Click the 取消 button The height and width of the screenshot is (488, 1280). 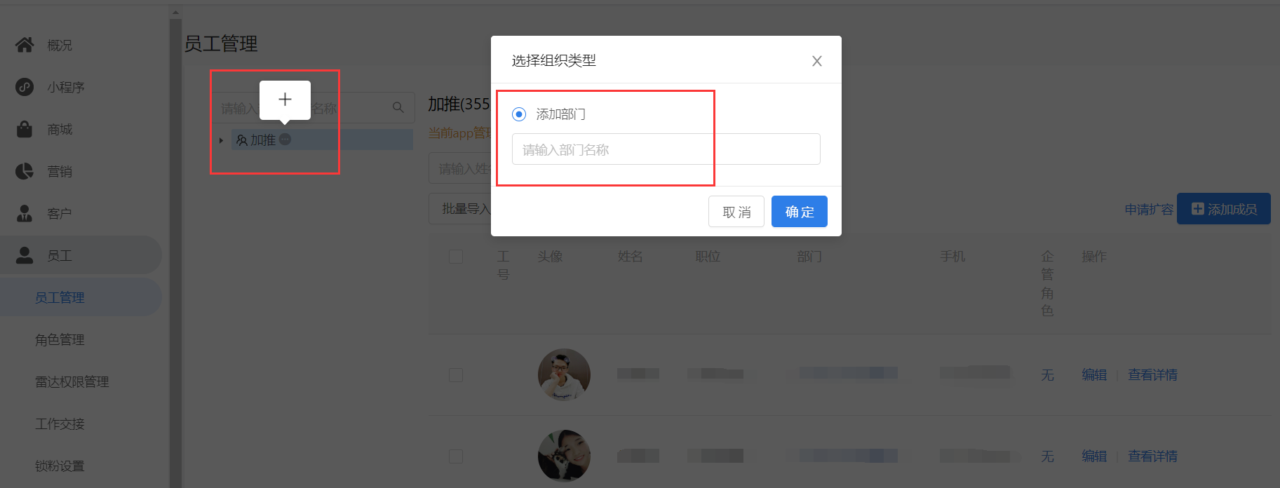pos(736,212)
